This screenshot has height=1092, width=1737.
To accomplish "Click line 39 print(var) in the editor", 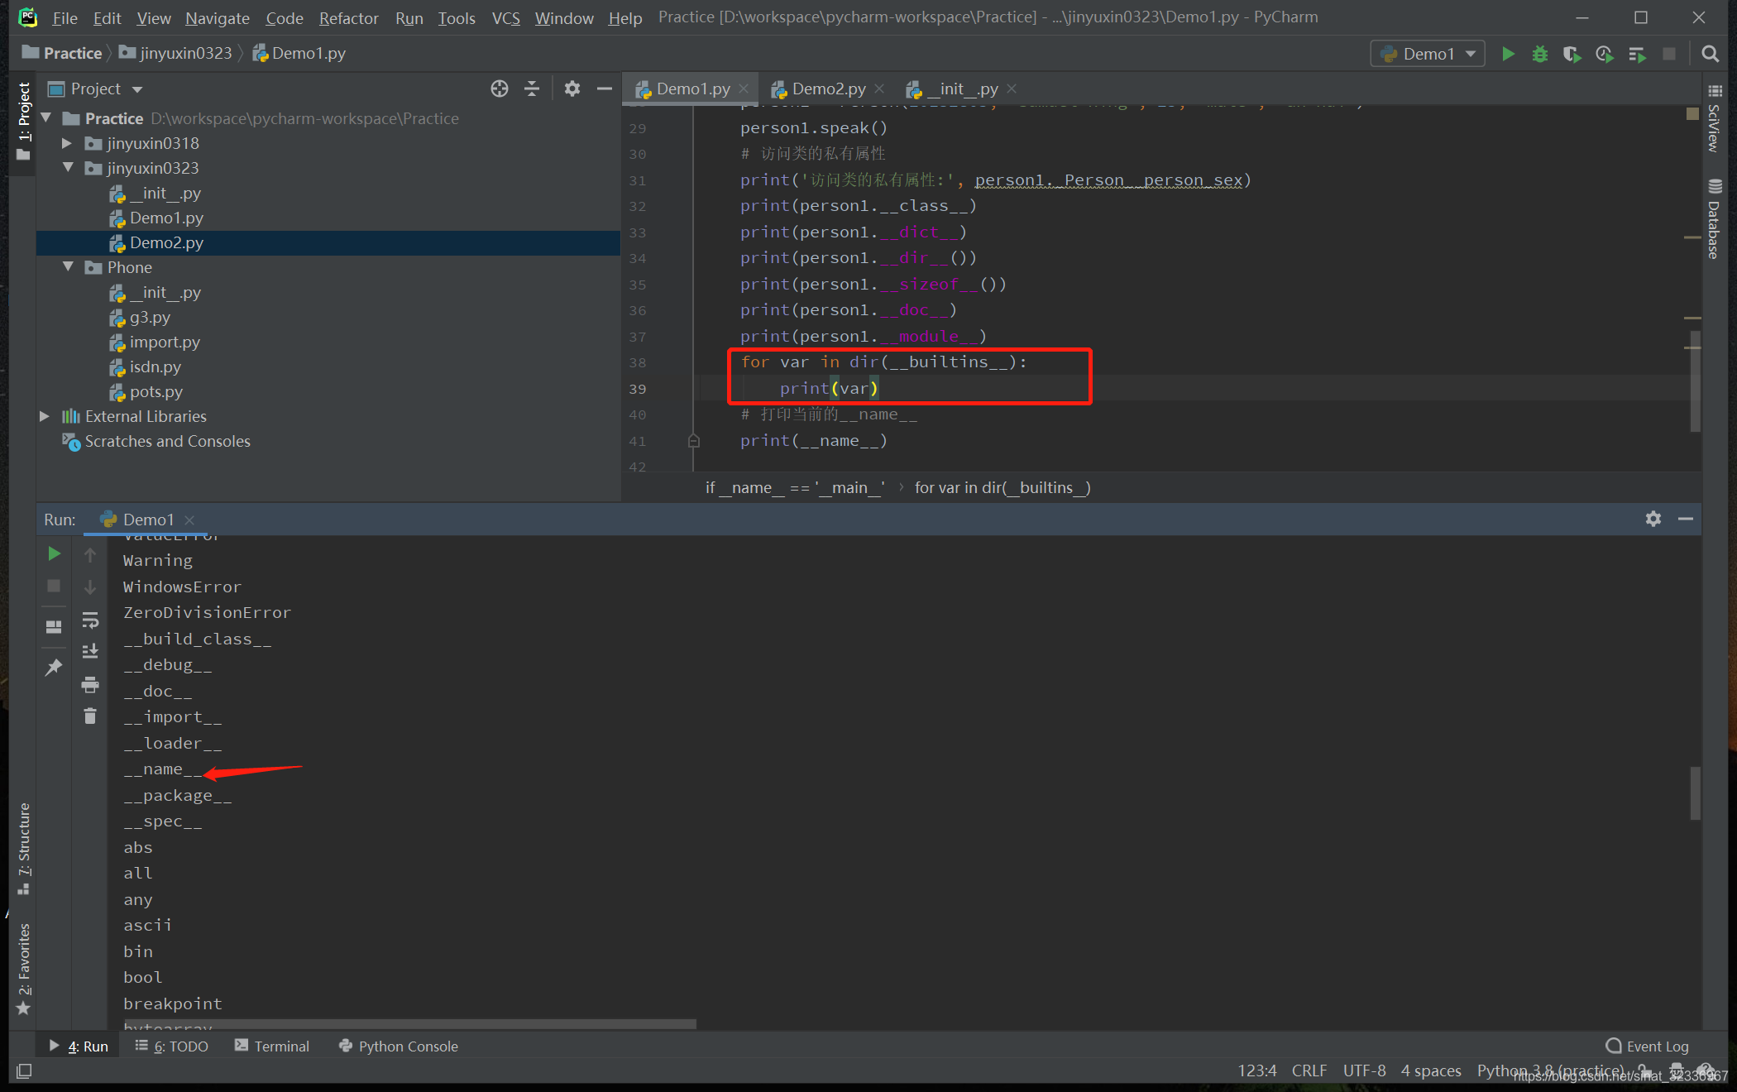I will pos(829,388).
